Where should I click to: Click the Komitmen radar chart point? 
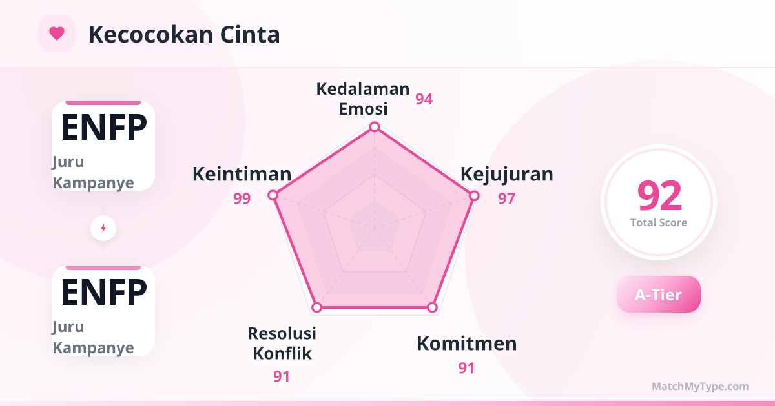433,307
